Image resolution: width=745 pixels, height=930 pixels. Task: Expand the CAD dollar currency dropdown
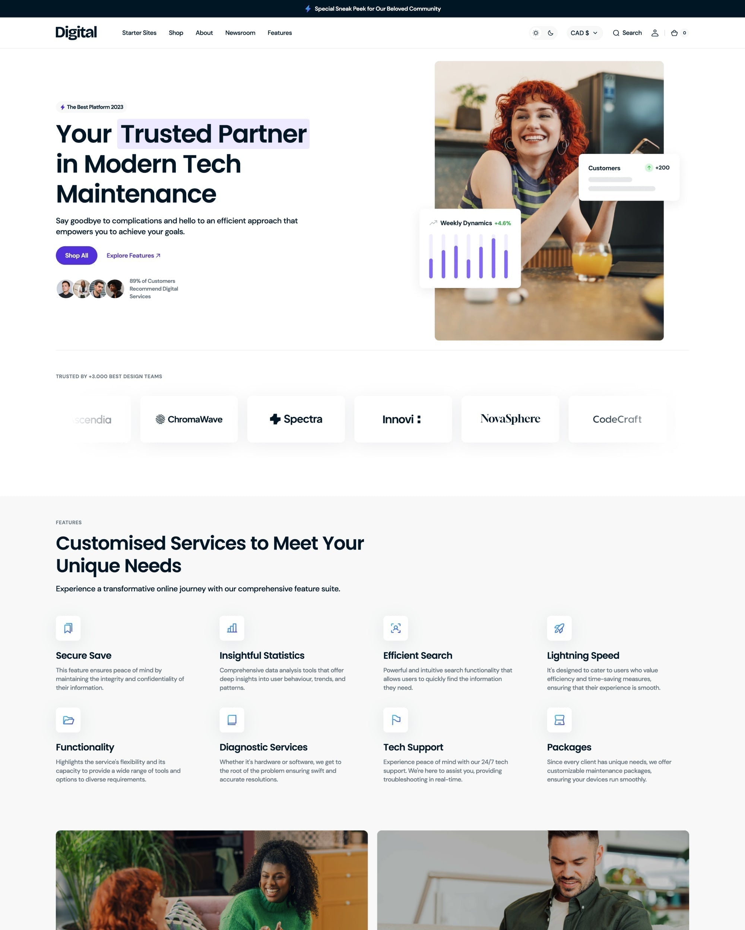[584, 33]
